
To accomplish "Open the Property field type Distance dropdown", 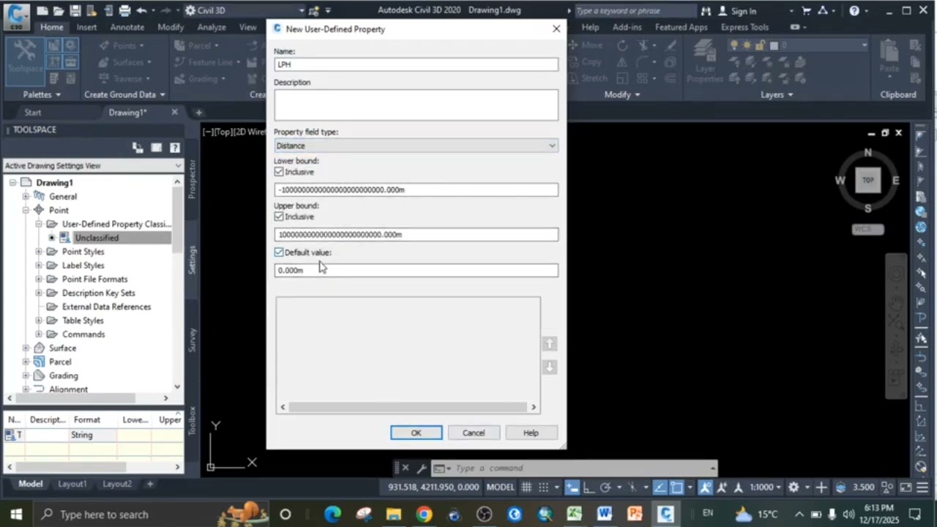I will click(416, 146).
